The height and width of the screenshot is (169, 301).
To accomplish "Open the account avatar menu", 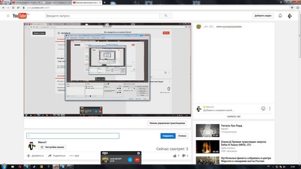I will click(x=290, y=16).
